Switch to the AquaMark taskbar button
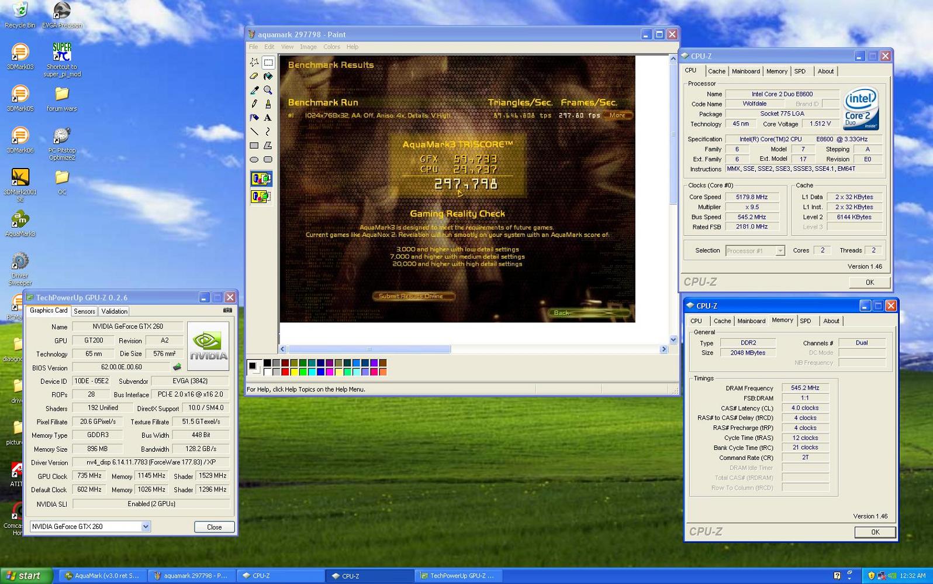The image size is (933, 584). pyautogui.click(x=103, y=576)
